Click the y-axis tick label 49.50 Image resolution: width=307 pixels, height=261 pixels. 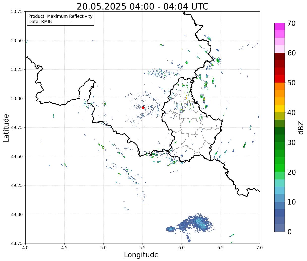tap(17, 156)
